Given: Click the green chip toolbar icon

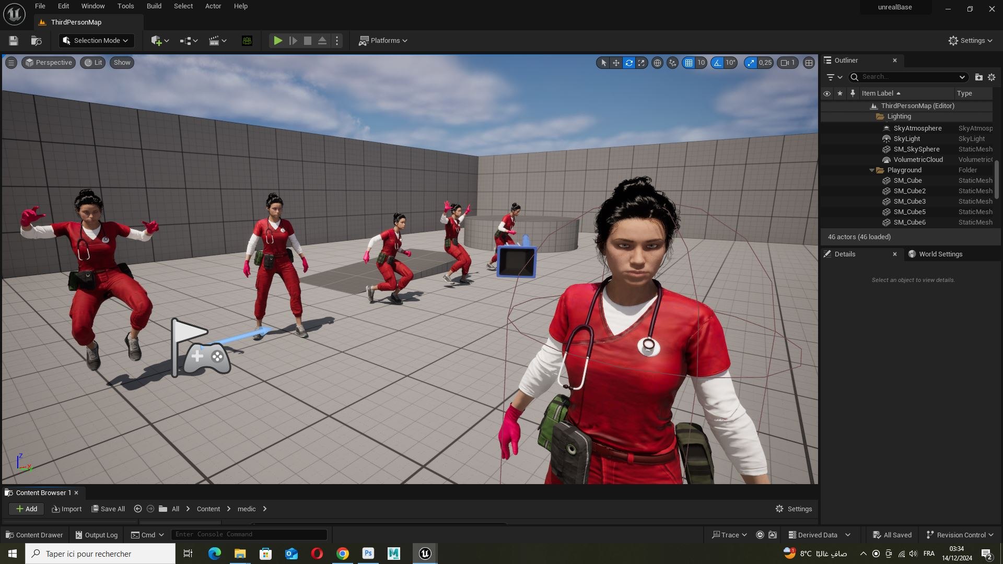Looking at the screenshot, I should (x=247, y=41).
